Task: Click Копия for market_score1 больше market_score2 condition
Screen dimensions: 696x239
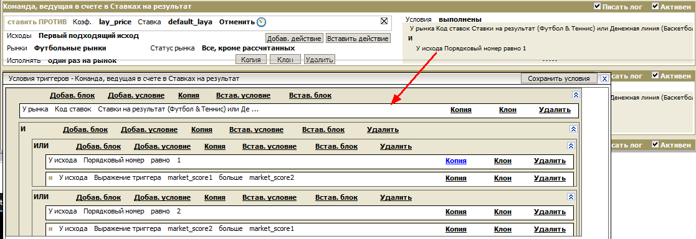Action: [x=456, y=178]
